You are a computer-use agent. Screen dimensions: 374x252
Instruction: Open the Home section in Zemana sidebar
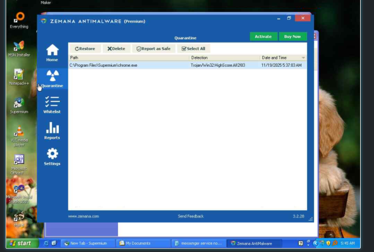52,53
